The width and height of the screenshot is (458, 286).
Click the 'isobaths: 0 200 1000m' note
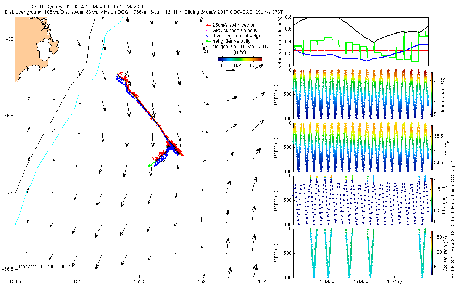[45, 266]
